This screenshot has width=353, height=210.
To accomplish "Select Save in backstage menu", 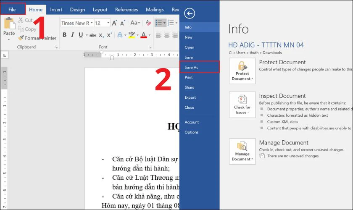I will pyautogui.click(x=200, y=57).
